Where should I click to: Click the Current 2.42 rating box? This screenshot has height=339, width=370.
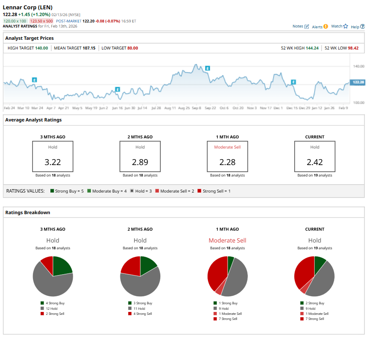pyautogui.click(x=315, y=156)
